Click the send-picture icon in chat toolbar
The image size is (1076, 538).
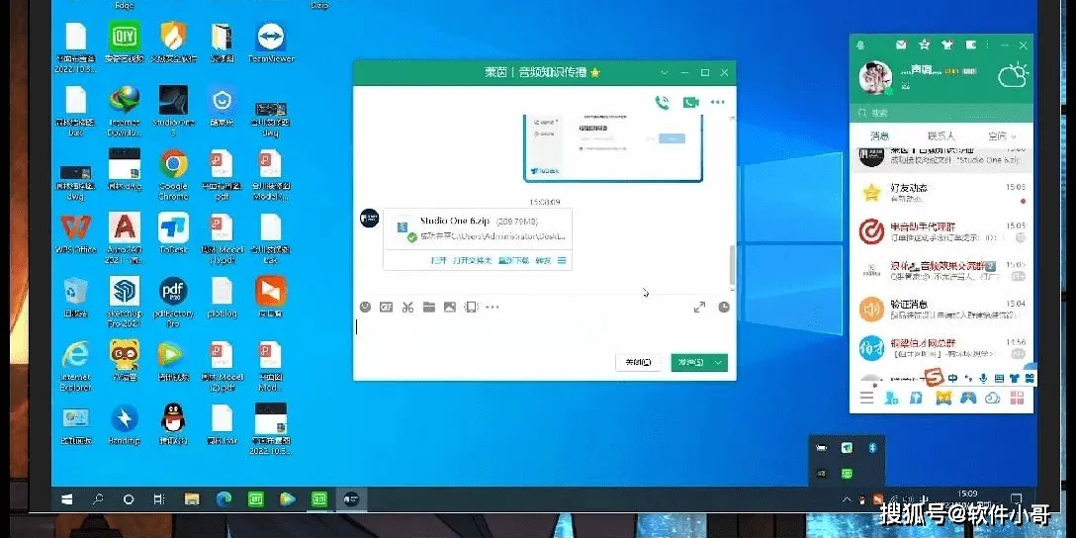(449, 308)
